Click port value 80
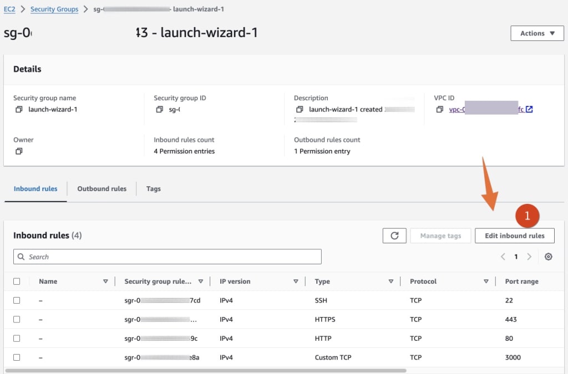The width and height of the screenshot is (568, 374). [x=509, y=338]
